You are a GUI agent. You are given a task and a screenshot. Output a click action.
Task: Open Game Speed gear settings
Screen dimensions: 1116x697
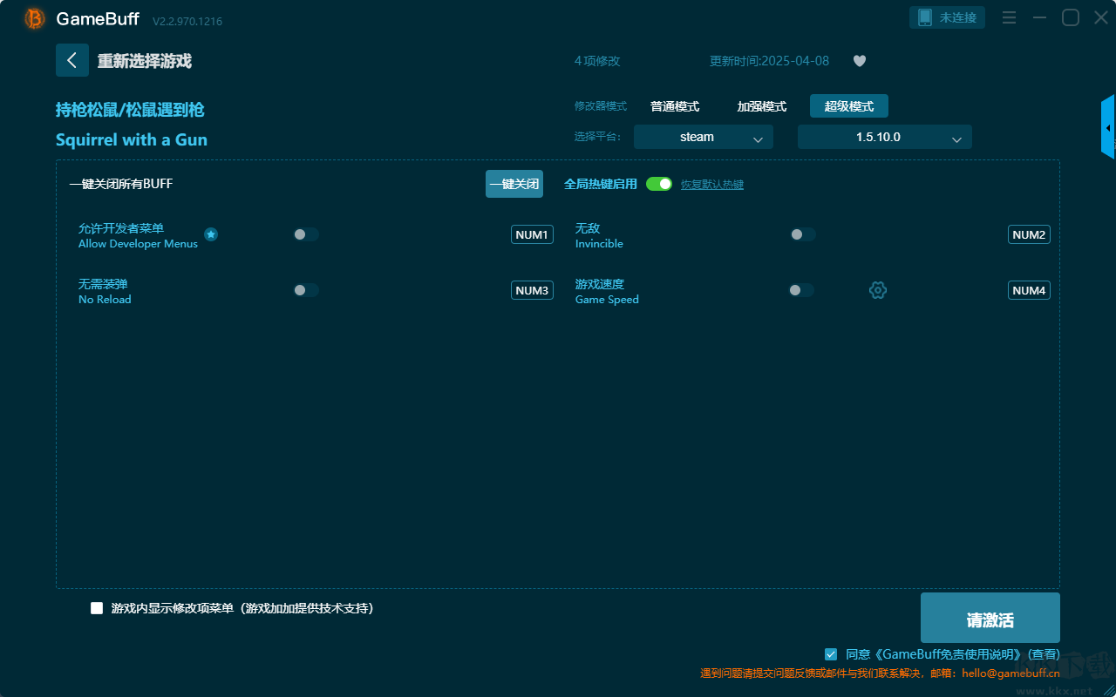(x=878, y=290)
